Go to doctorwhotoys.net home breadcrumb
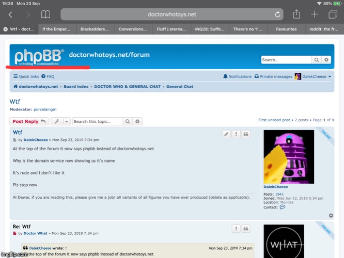The width and height of the screenshot is (344, 258). pyautogui.click(x=36, y=87)
